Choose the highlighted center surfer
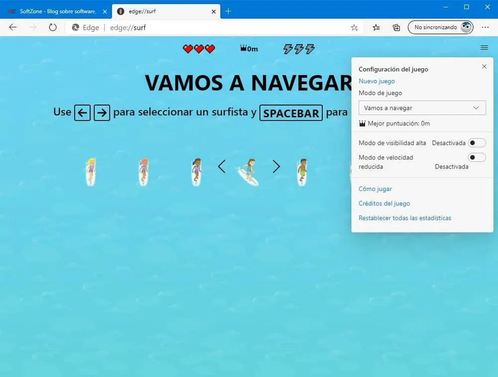498x377 pixels. click(x=248, y=172)
